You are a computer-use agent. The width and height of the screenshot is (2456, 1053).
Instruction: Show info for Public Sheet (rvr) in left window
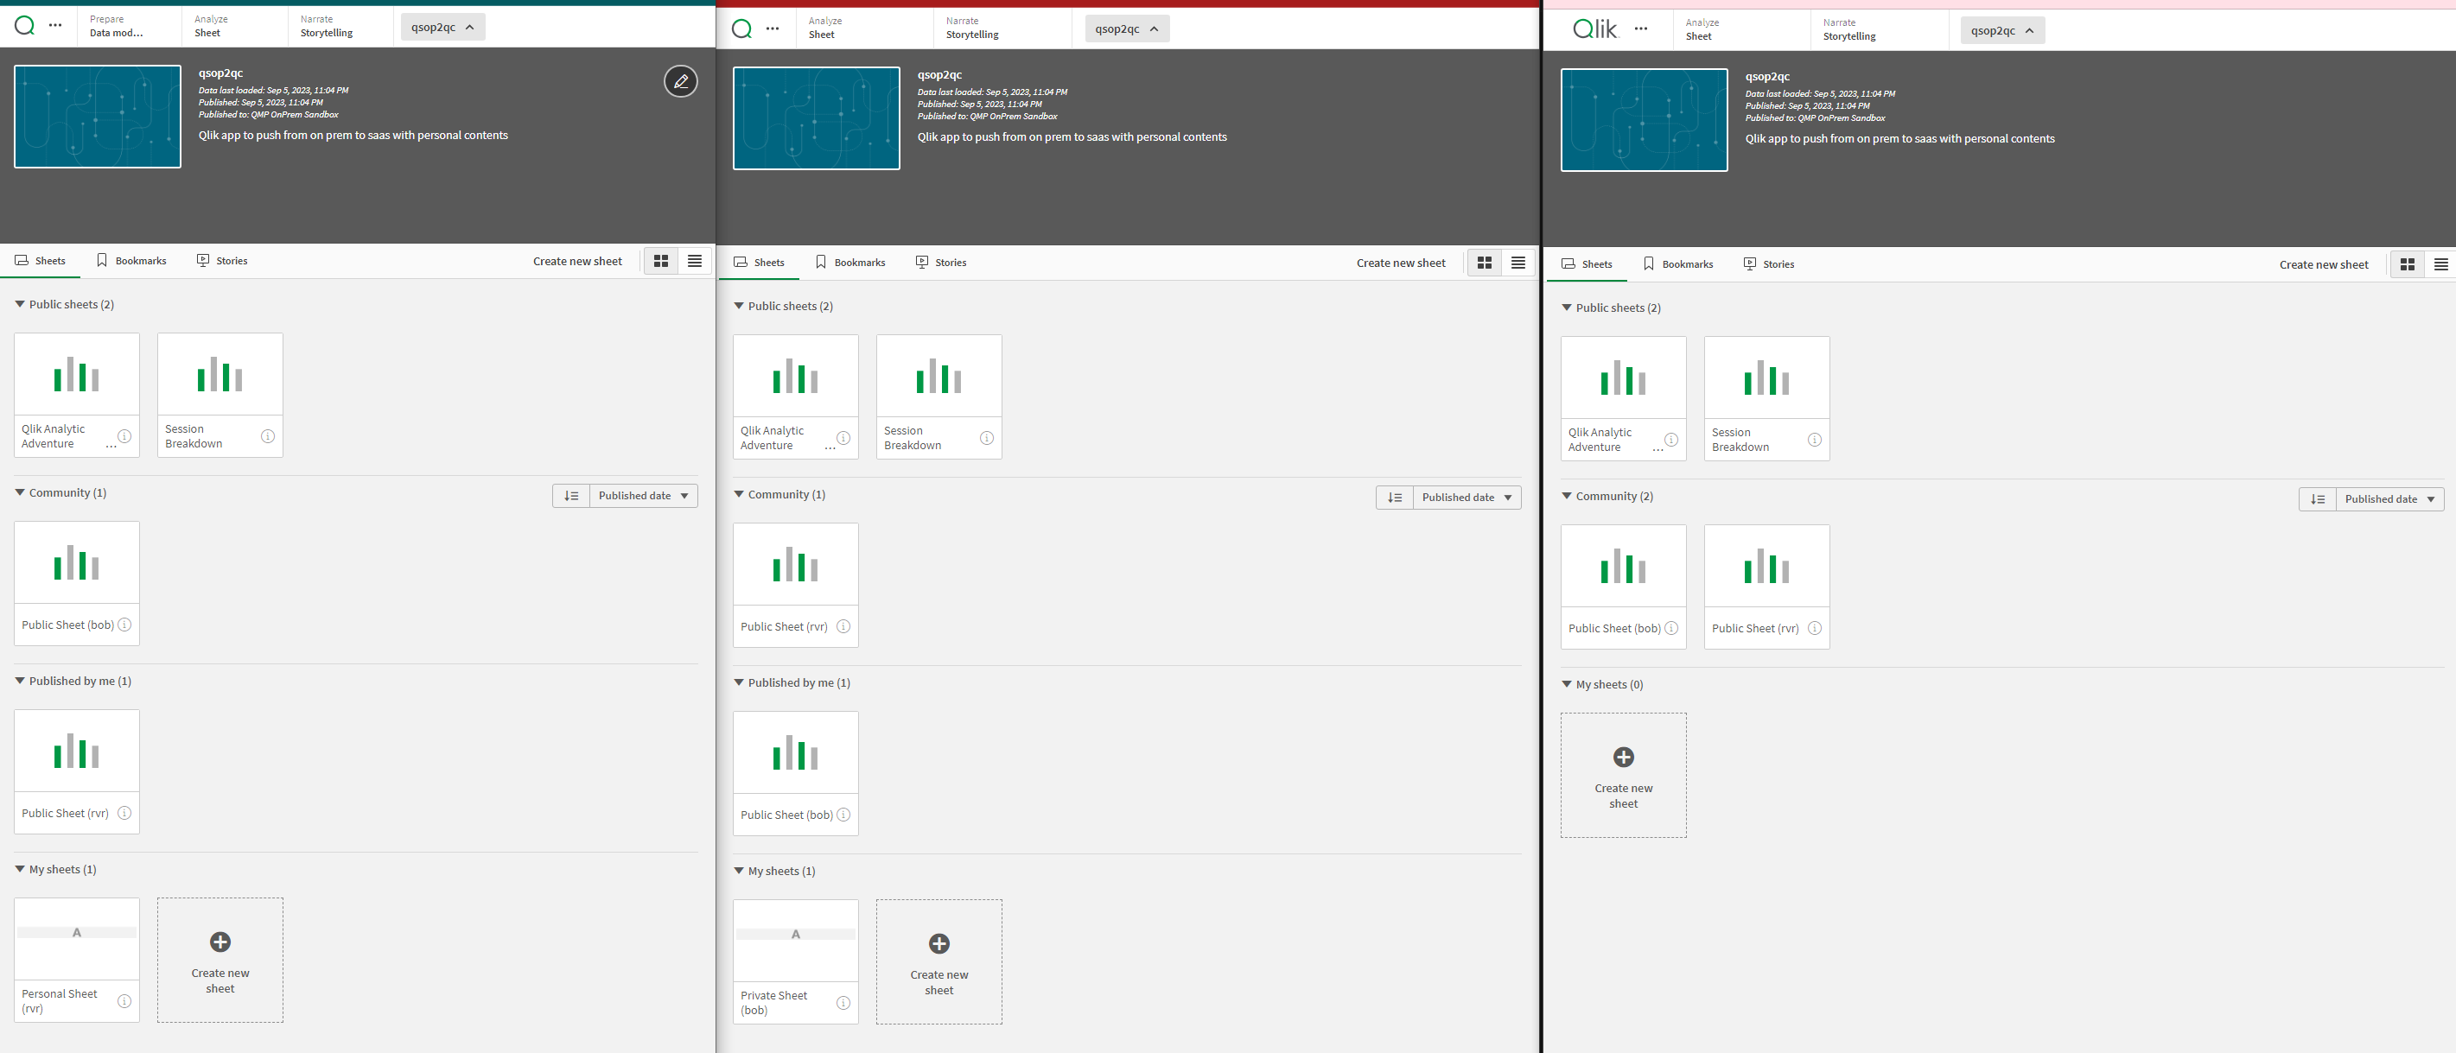coord(125,813)
